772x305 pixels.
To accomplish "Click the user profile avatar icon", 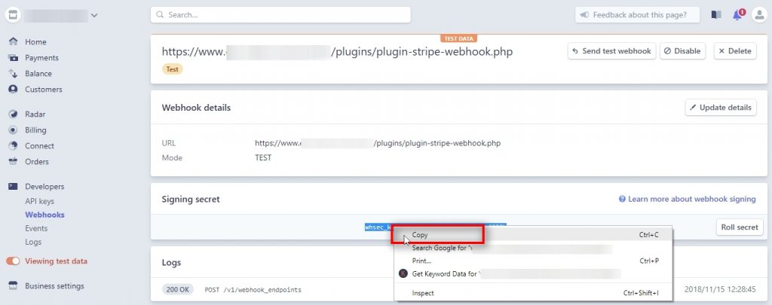I will pyautogui.click(x=759, y=15).
